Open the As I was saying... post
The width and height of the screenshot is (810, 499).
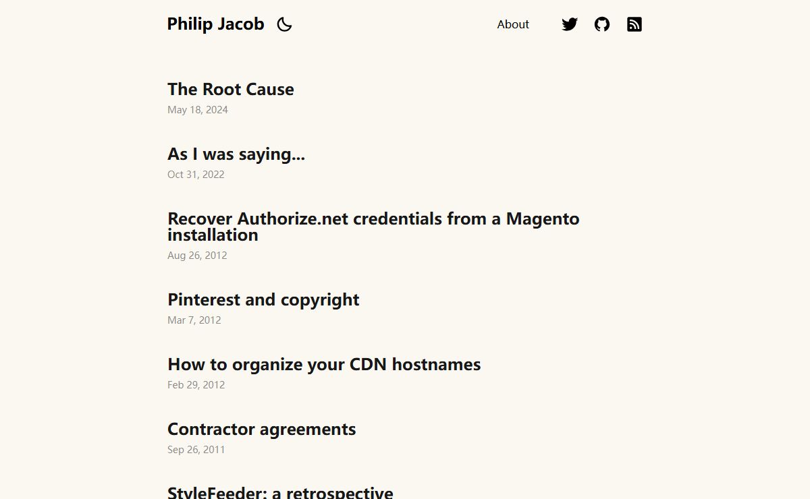tap(236, 154)
